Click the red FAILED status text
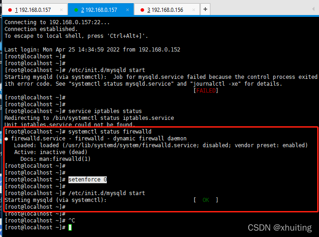This screenshot has height=237, width=319. 206,91
